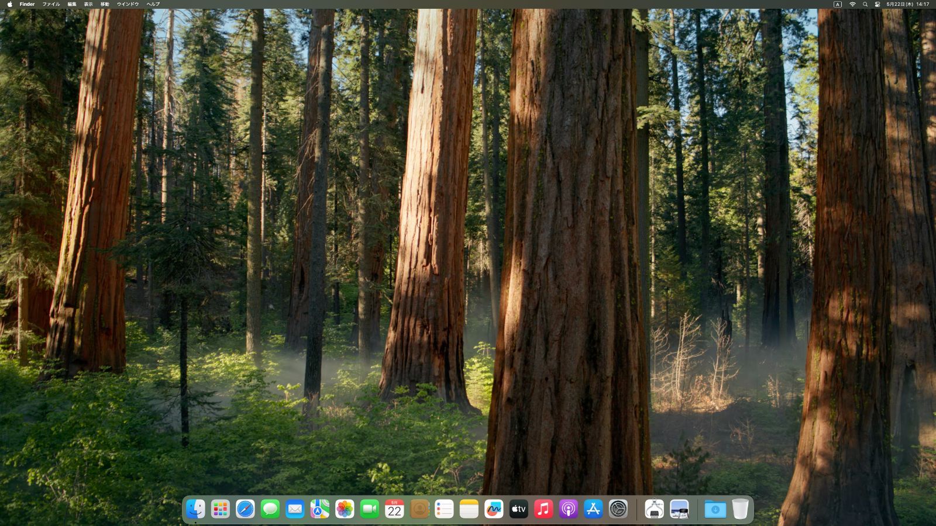Open the input source menu (A)
Viewport: 936px width, 526px height.
click(838, 4)
